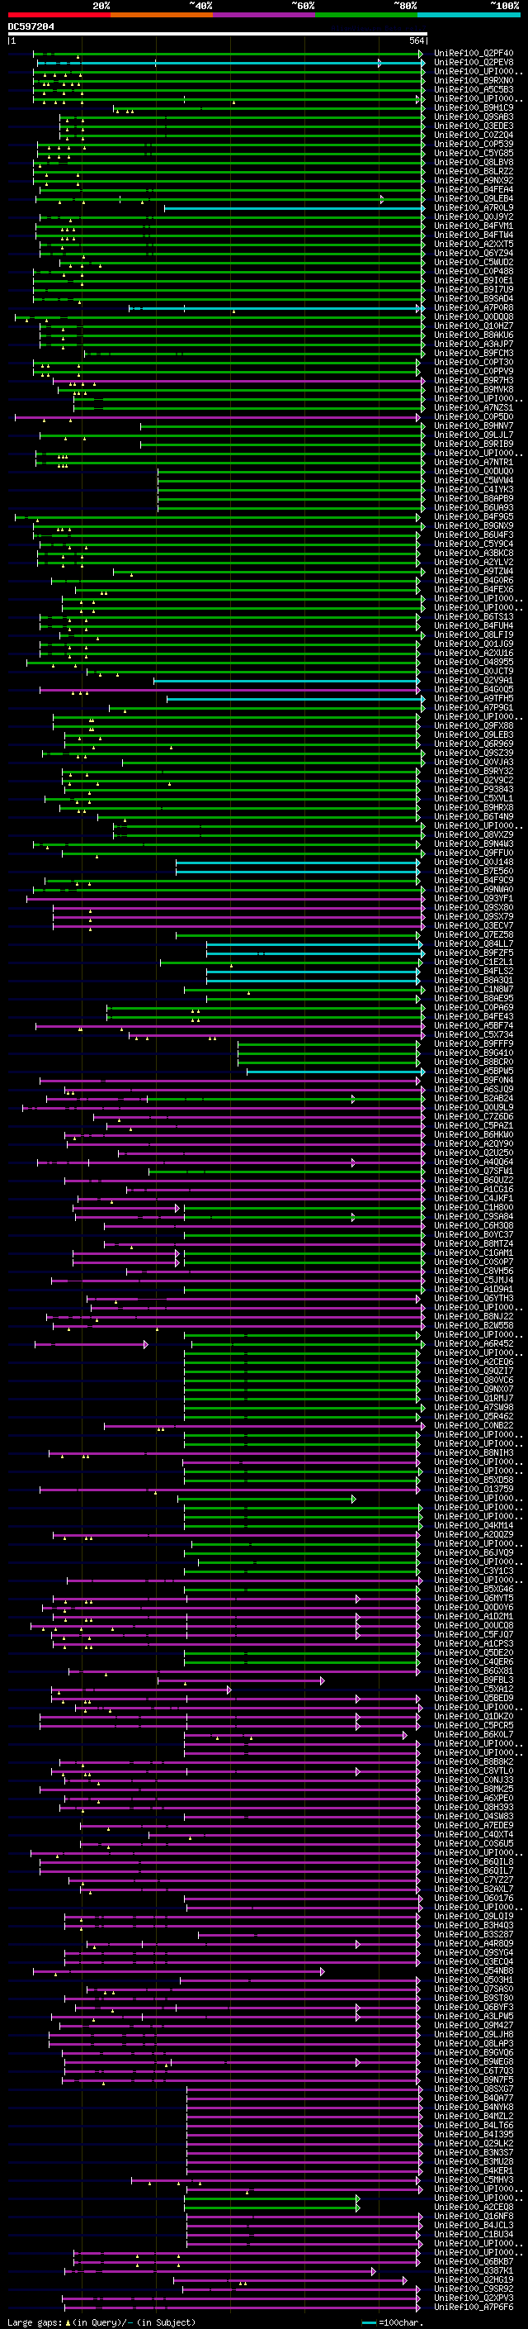Open the hit UniRef100_Q0DUQ0
Viewport: 528px width, 2329px height.
pos(473,471)
